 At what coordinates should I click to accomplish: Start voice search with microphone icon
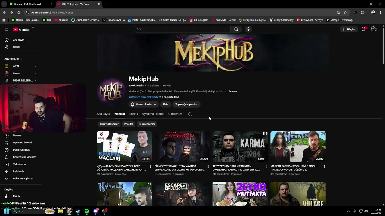(248, 29)
